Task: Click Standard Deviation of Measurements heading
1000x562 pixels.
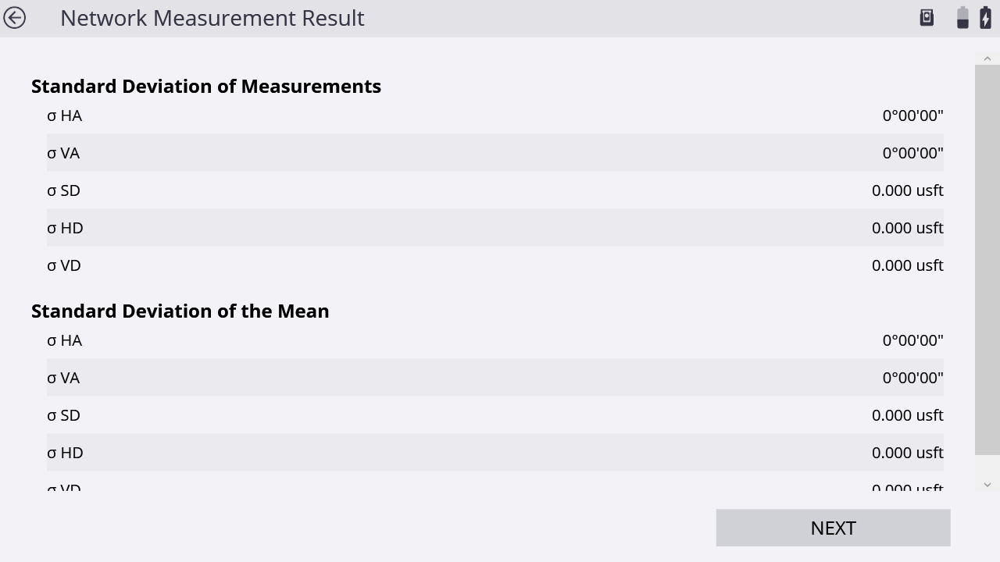Action: coord(206,86)
